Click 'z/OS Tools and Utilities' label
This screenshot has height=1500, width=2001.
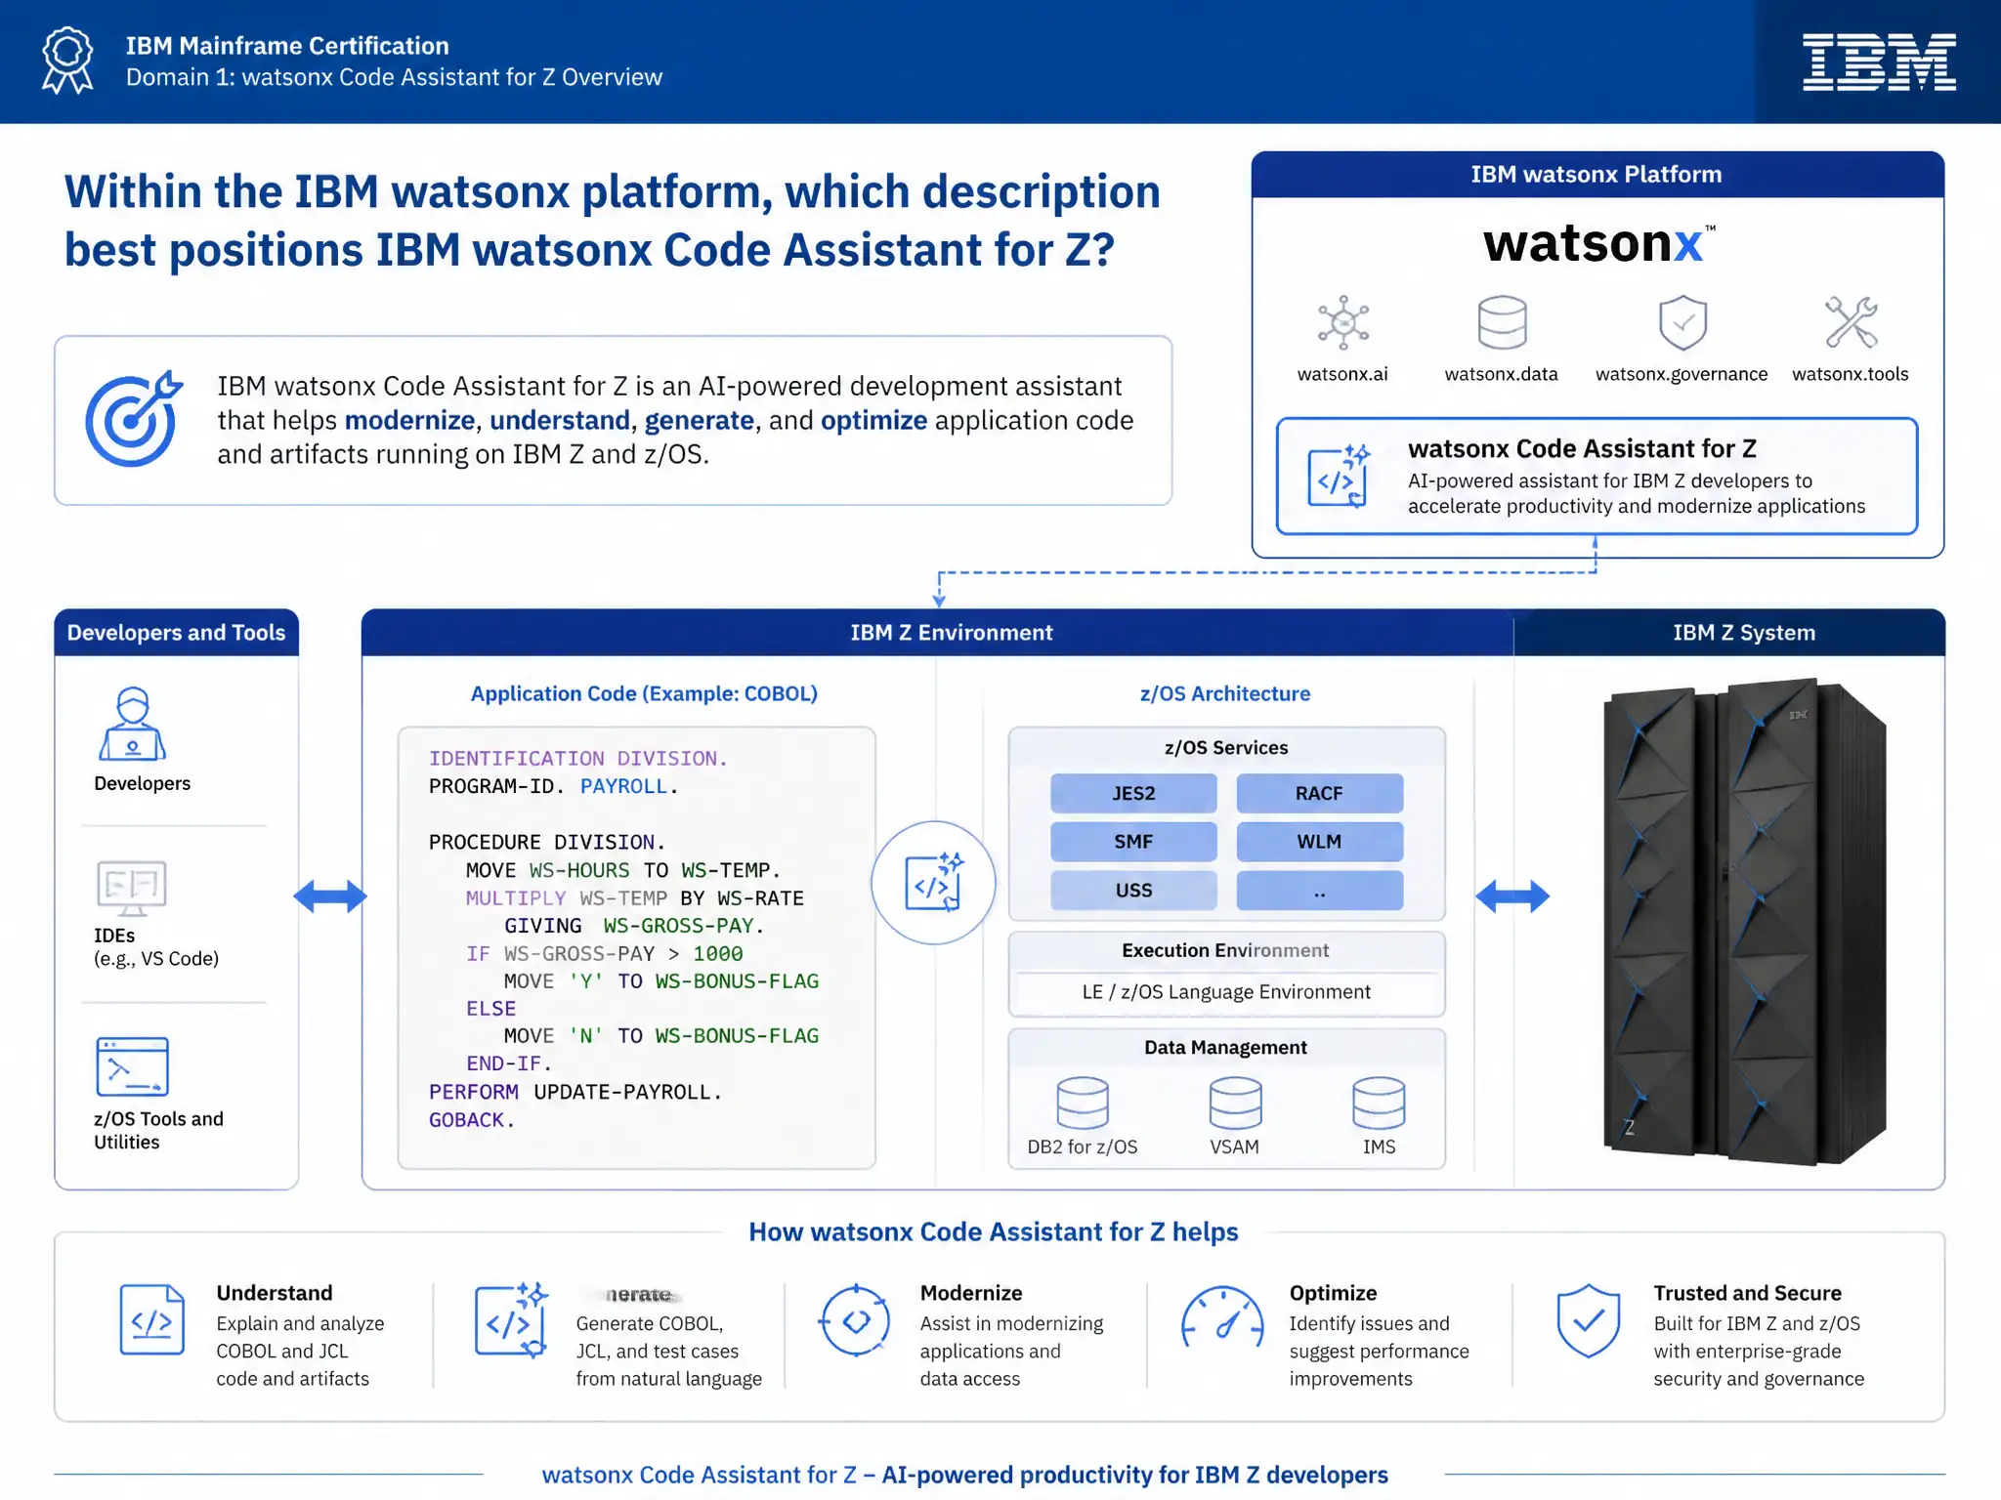coord(158,1131)
